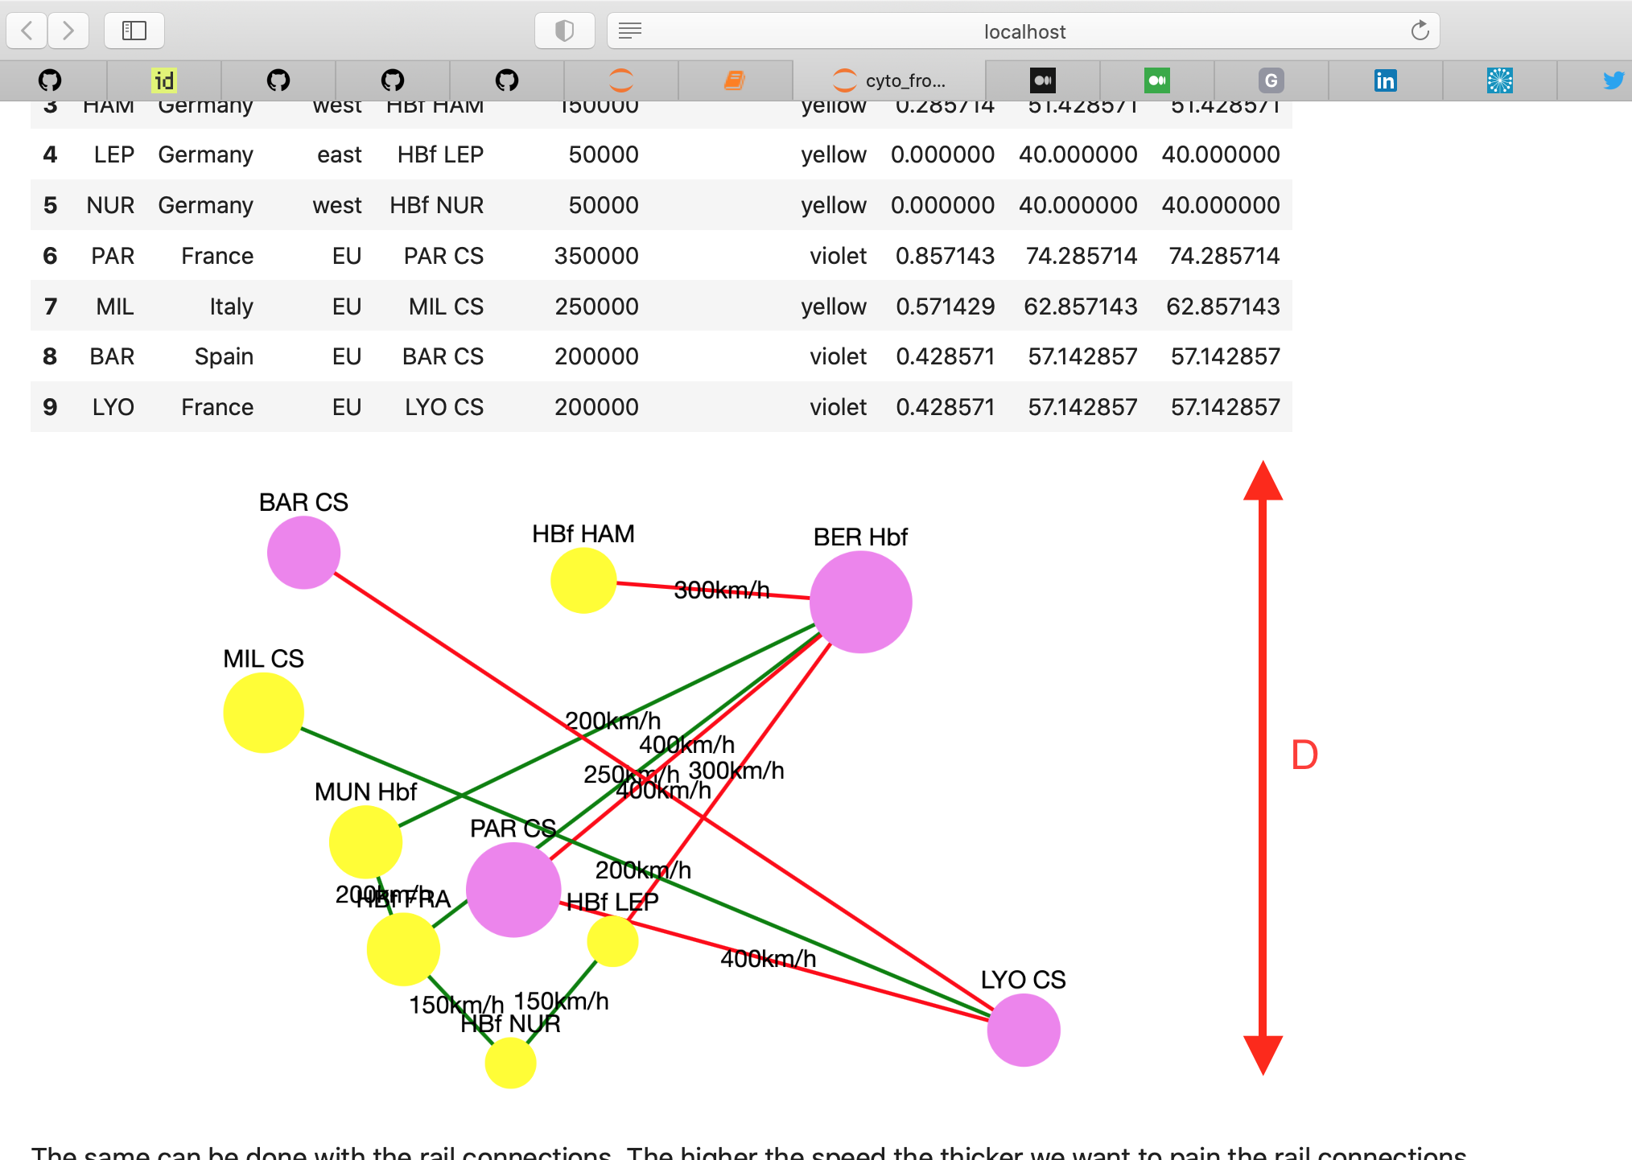The image size is (1632, 1160).
Task: Switch to the Twitter tab
Action: click(x=1614, y=80)
